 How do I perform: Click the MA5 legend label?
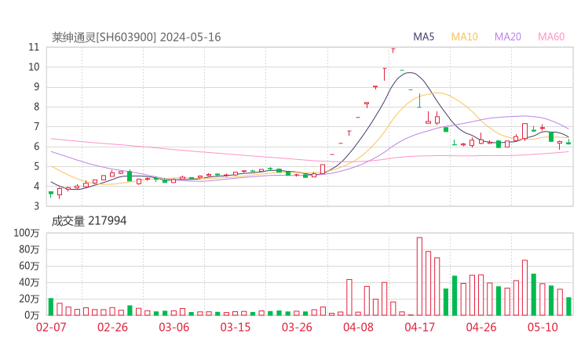[423, 37]
